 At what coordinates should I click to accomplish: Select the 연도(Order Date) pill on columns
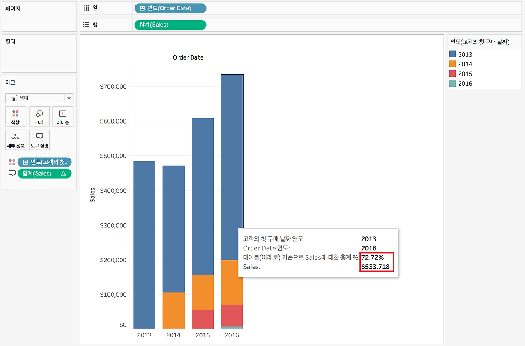[x=170, y=8]
